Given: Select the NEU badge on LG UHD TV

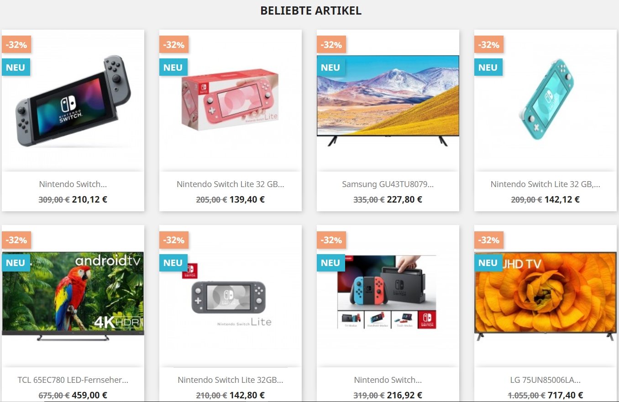Looking at the screenshot, I should (x=488, y=263).
